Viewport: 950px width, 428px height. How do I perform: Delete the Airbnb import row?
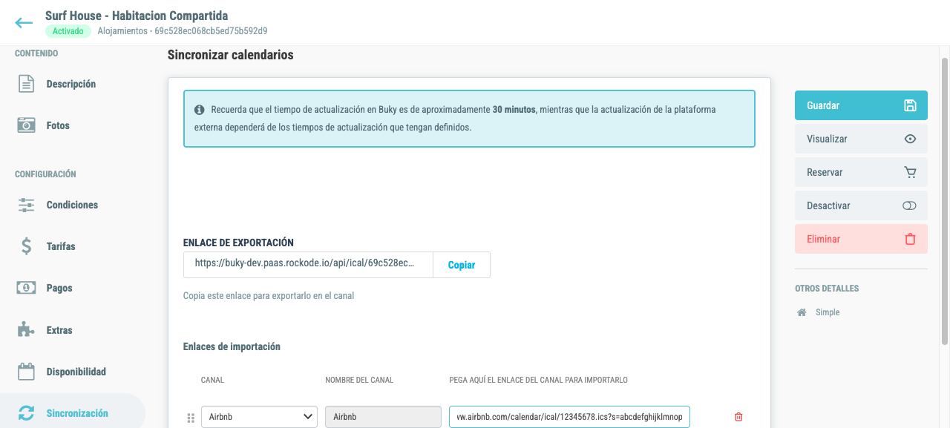pyautogui.click(x=738, y=417)
